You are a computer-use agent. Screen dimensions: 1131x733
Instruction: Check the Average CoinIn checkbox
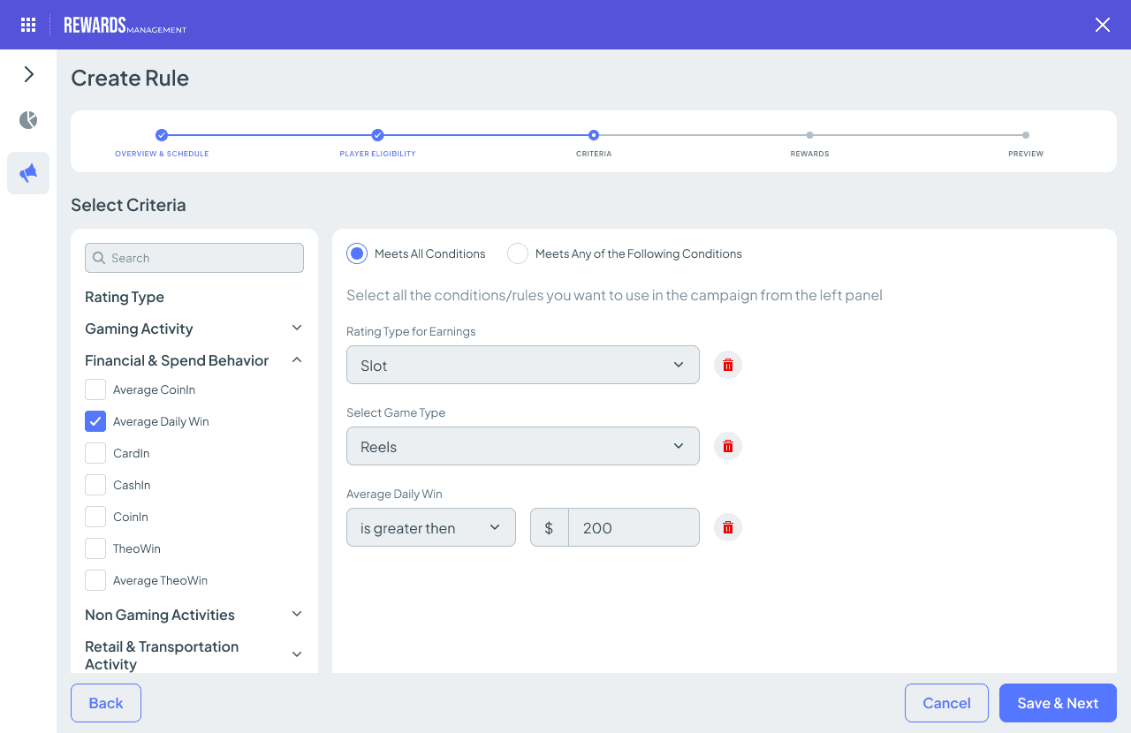(95, 389)
